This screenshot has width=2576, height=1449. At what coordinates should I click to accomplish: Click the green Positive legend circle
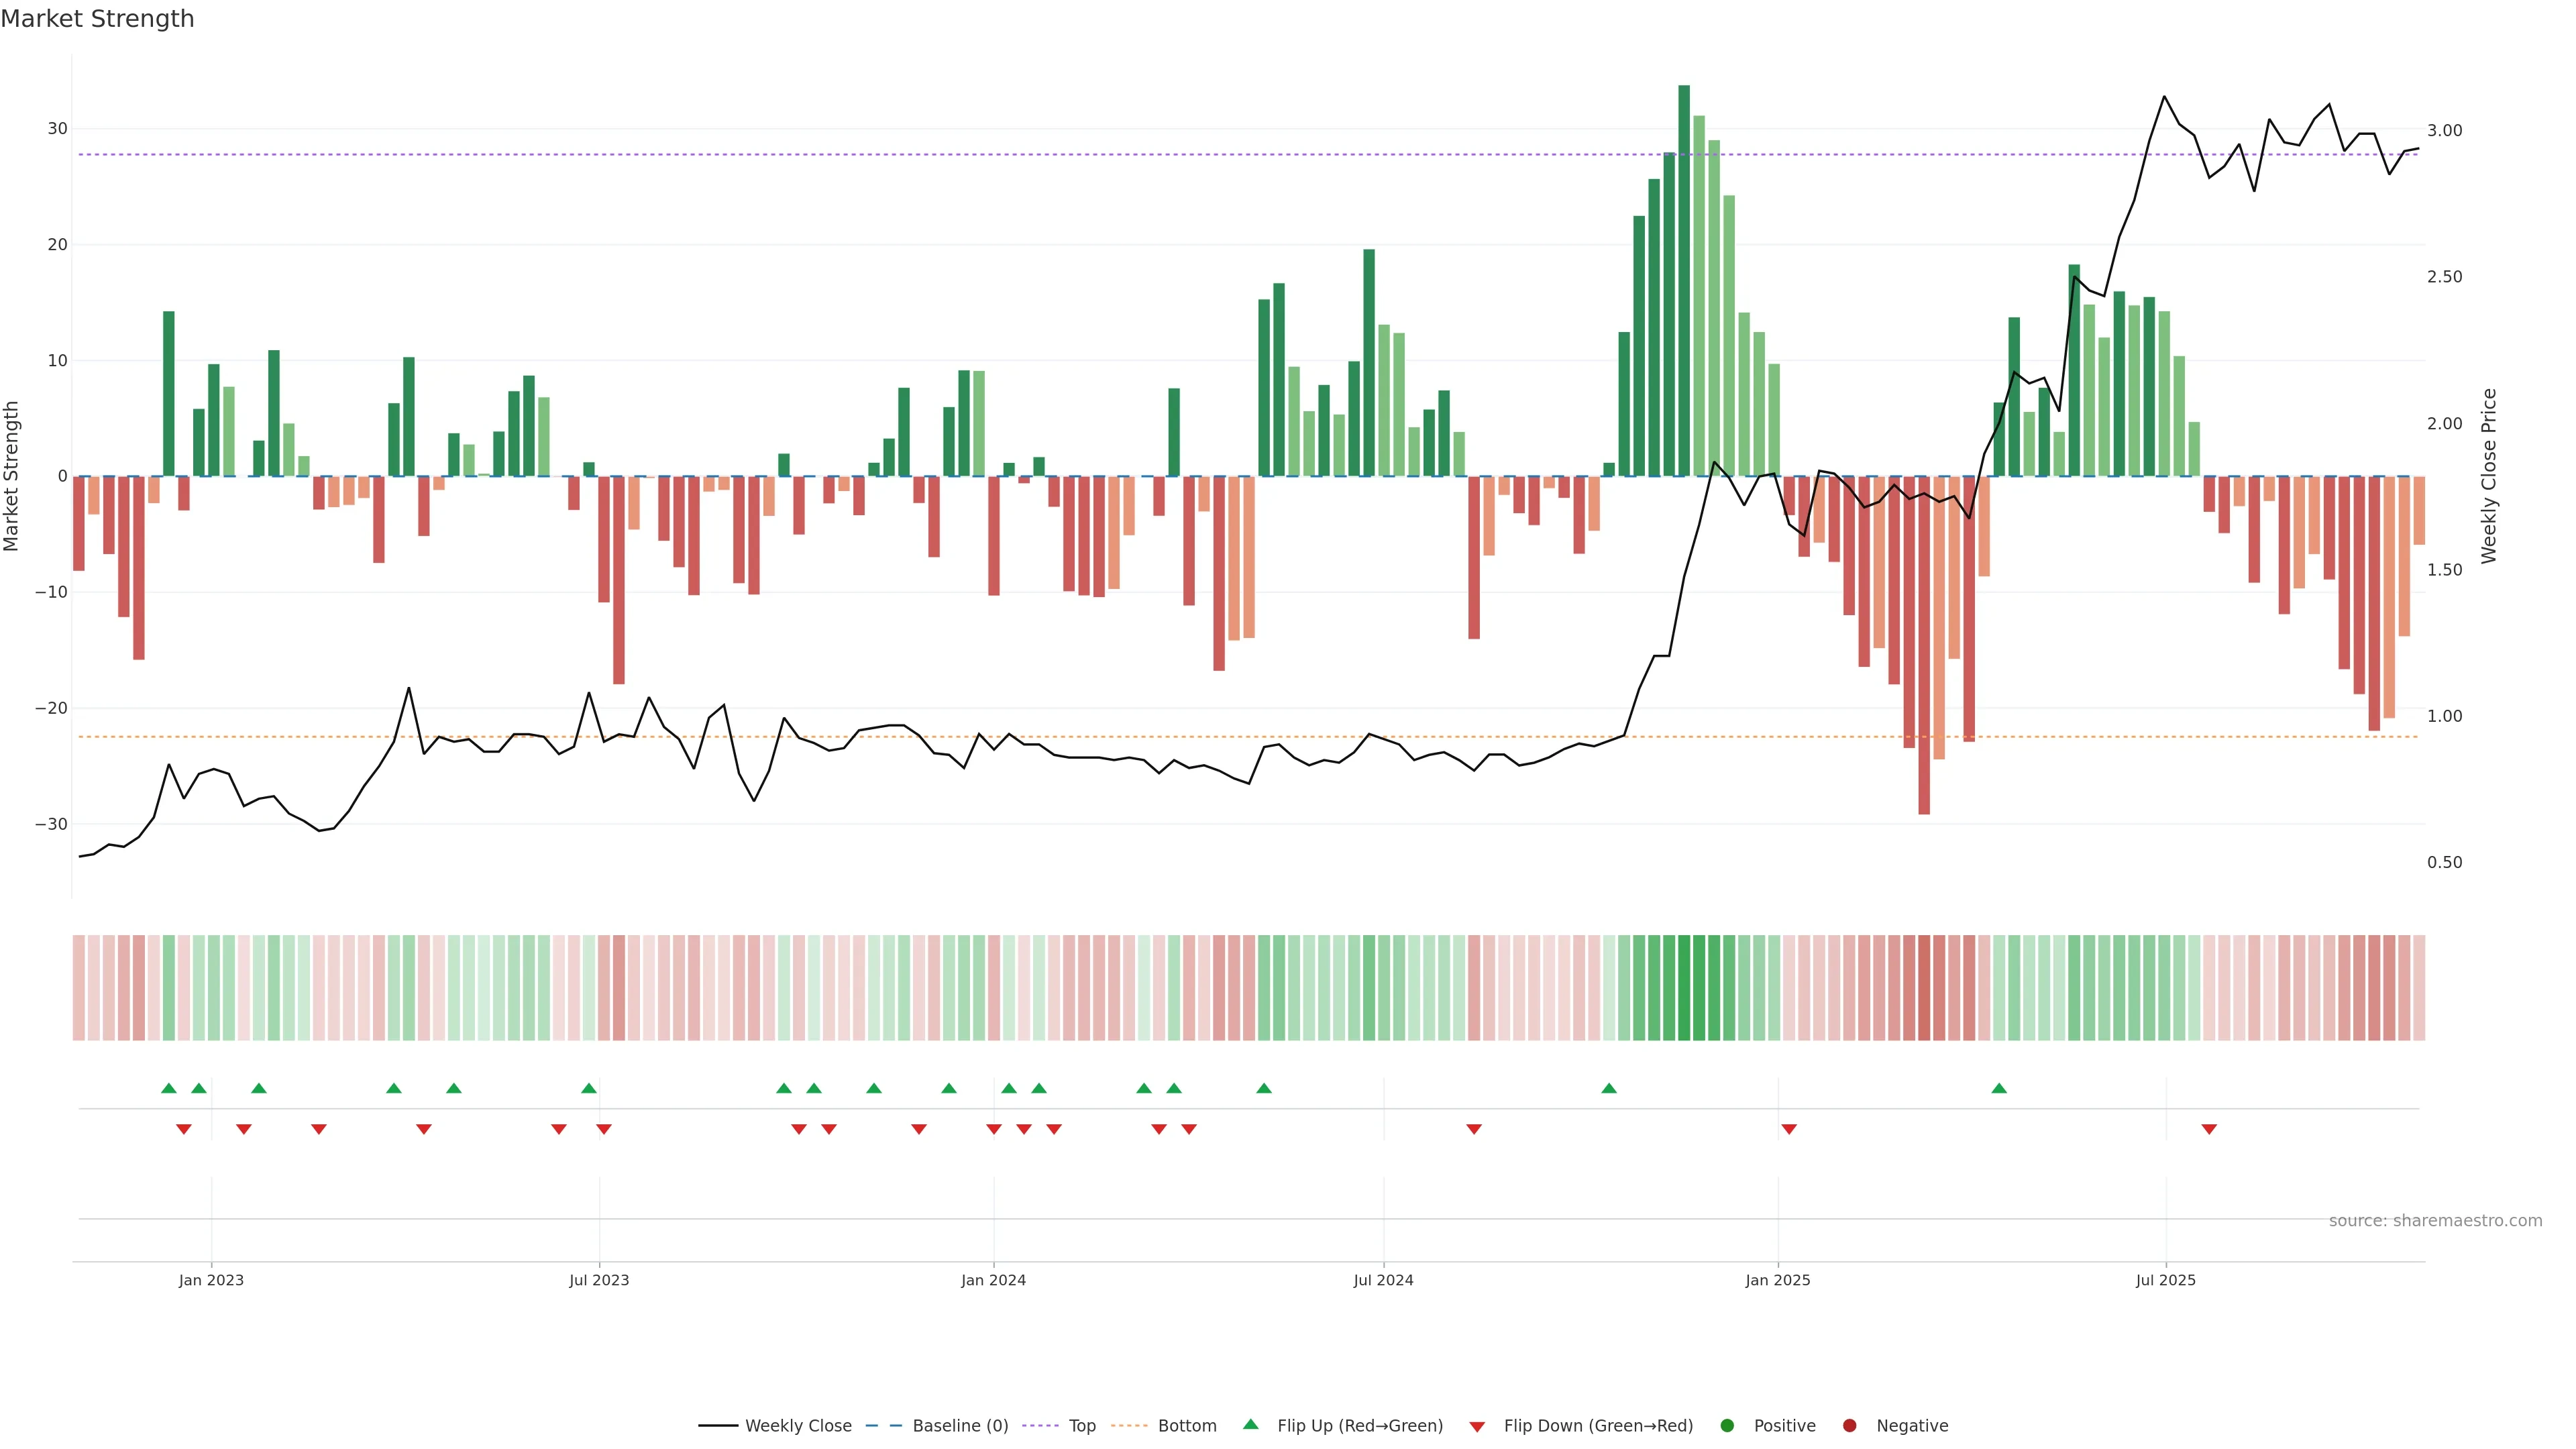(1727, 1426)
